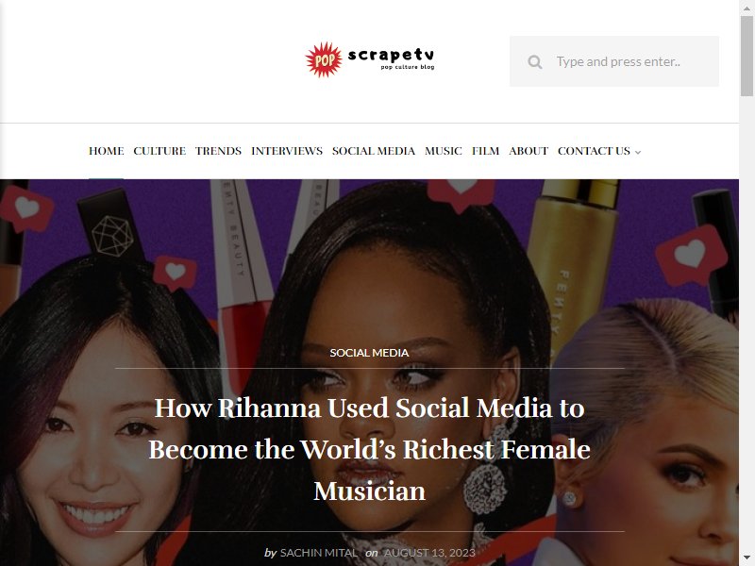
Task: Click the search magnifier icon
Action: pyautogui.click(x=534, y=61)
